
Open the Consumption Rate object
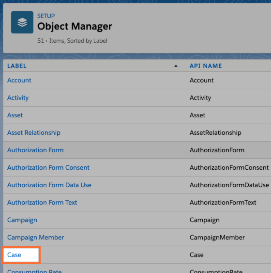[x=34, y=271]
